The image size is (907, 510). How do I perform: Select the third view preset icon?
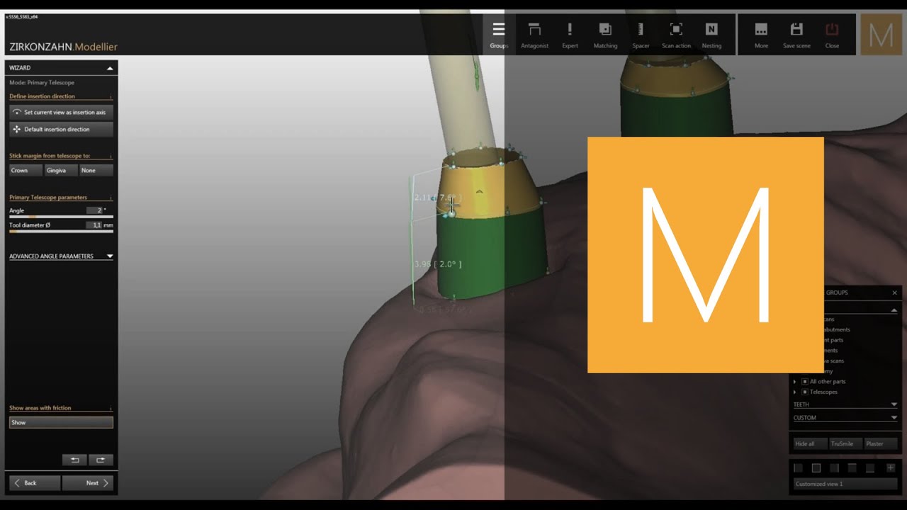[x=834, y=468]
